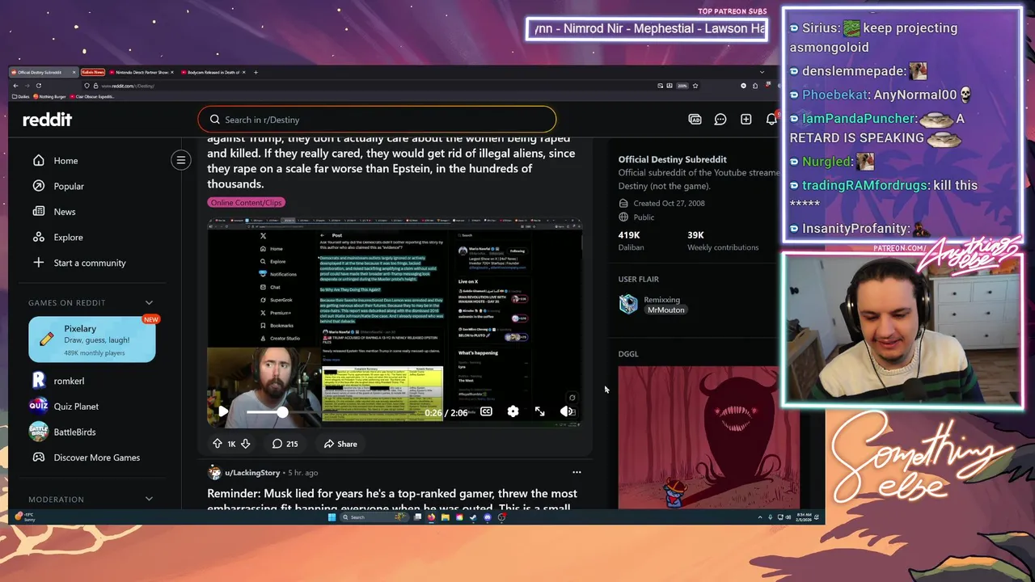Open the Home feed in sidebar
The image size is (1035, 582).
[x=66, y=161]
